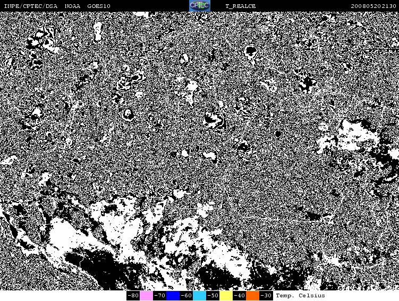
Task: Click the -40 temperature label
Action: pyautogui.click(x=239, y=296)
